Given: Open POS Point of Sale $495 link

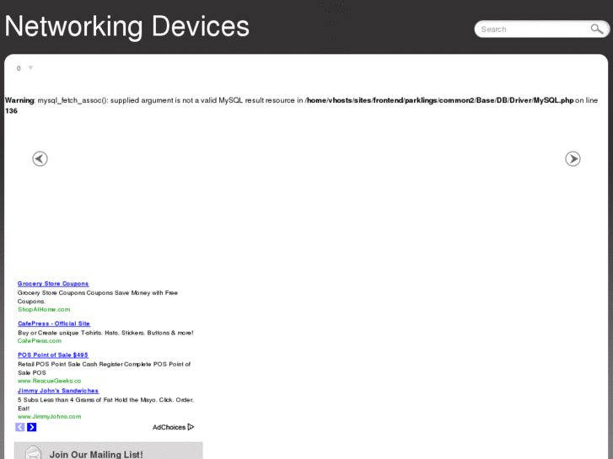Looking at the screenshot, I should click(53, 355).
